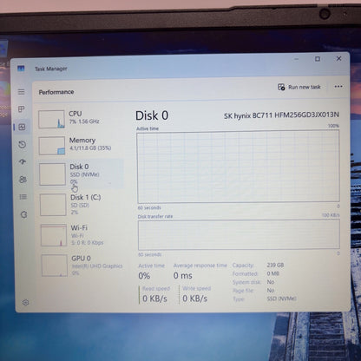The width and height of the screenshot is (361, 361).
Task: Click the Disk transfer rate graph
Action: coord(239,235)
